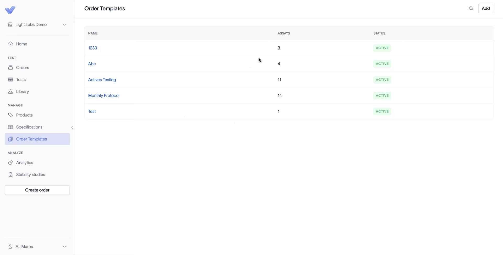
Task: Click the Tests table icon
Action: coord(10,80)
